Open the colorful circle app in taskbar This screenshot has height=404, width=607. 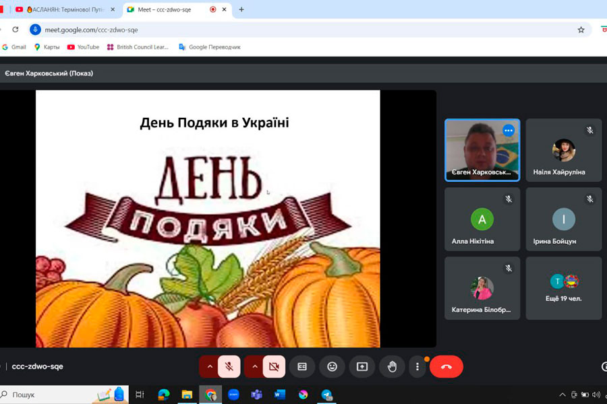click(303, 395)
